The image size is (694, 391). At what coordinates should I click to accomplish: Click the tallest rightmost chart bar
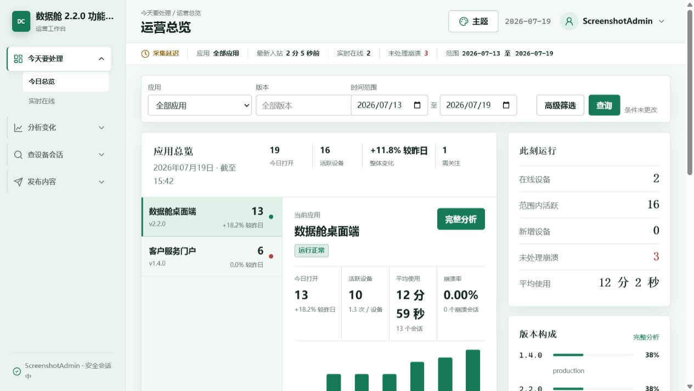(x=473, y=370)
